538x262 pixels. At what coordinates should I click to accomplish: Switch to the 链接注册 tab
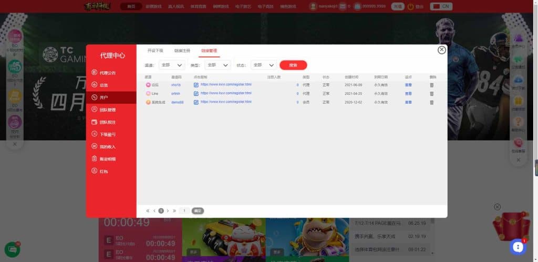[x=182, y=51]
